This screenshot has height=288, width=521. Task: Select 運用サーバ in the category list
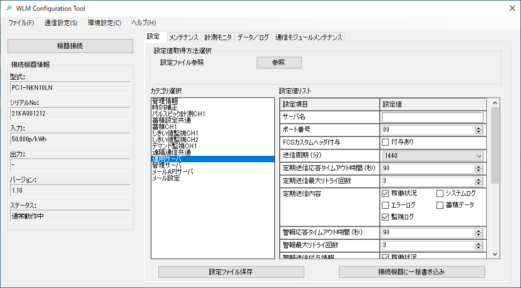(213, 159)
